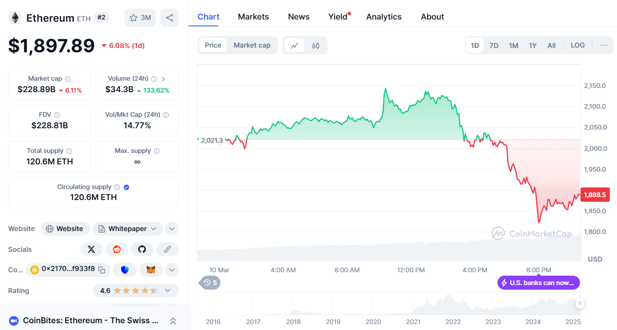The image size is (617, 330).
Task: Click the 6.08% (1d) change text
Action: click(127, 45)
